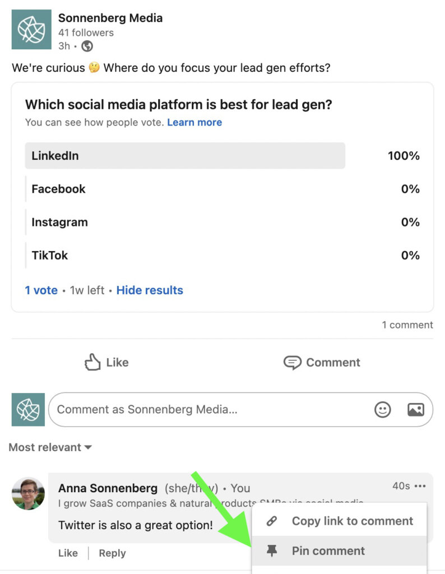The width and height of the screenshot is (445, 574).
Task: Open Learn more about poll voting
Action: point(194,122)
